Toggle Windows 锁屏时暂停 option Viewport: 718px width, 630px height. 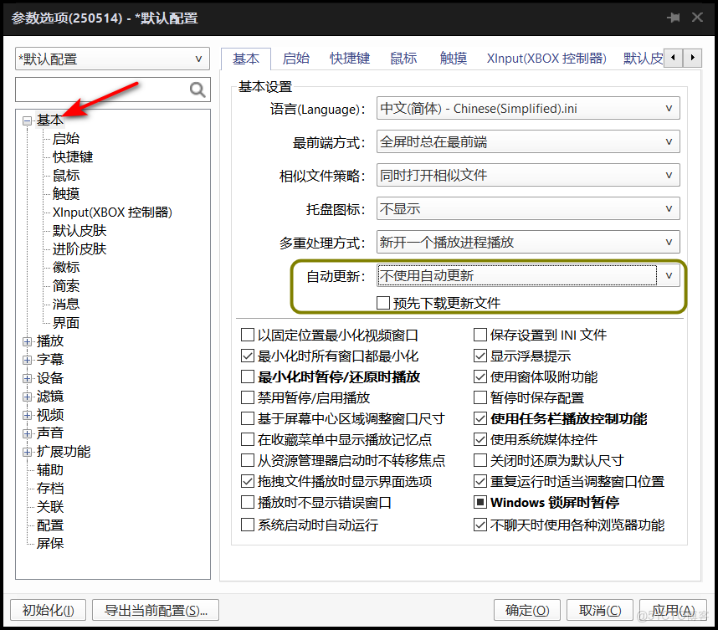click(480, 504)
